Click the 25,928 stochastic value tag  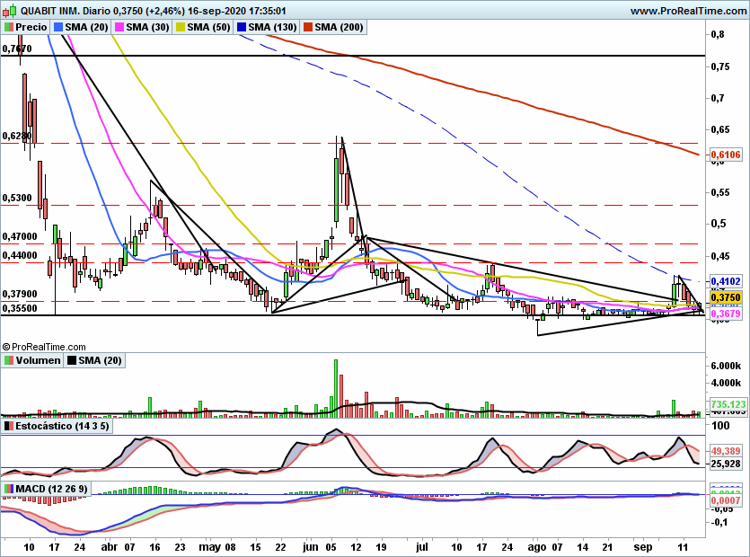[x=726, y=464]
